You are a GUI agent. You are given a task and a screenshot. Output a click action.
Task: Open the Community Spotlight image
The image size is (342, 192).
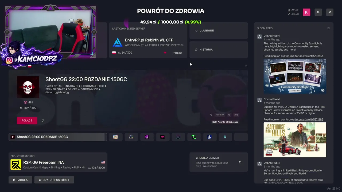pos(295,76)
